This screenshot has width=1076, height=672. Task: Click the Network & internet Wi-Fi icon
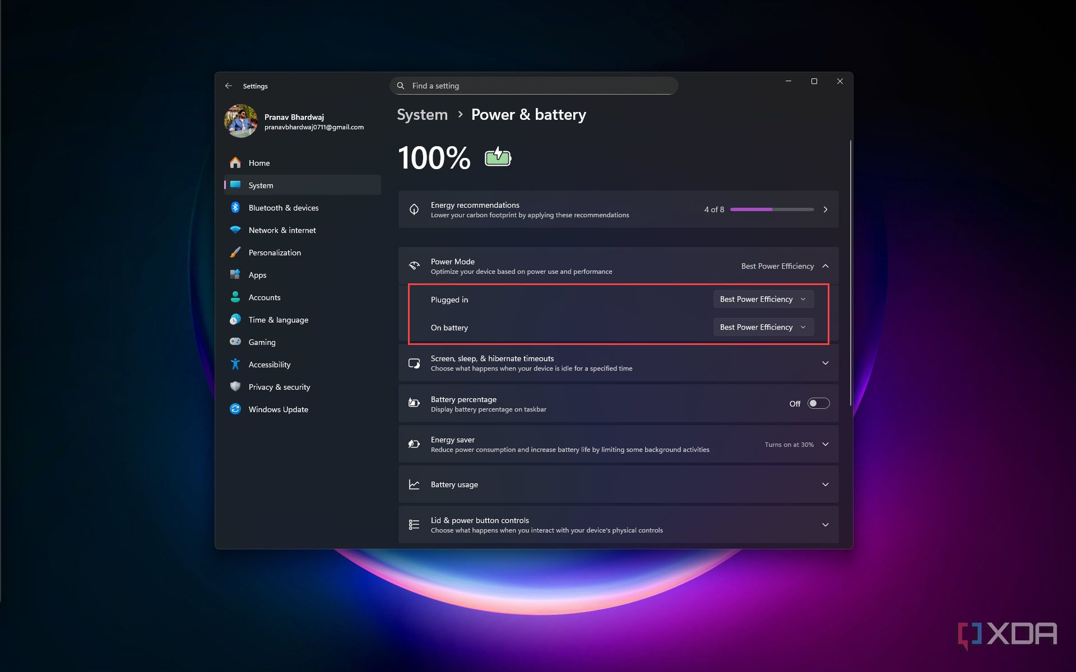(235, 230)
